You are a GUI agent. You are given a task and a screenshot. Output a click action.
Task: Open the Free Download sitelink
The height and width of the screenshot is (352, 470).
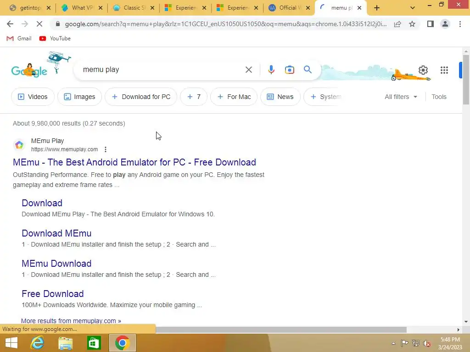point(52,294)
